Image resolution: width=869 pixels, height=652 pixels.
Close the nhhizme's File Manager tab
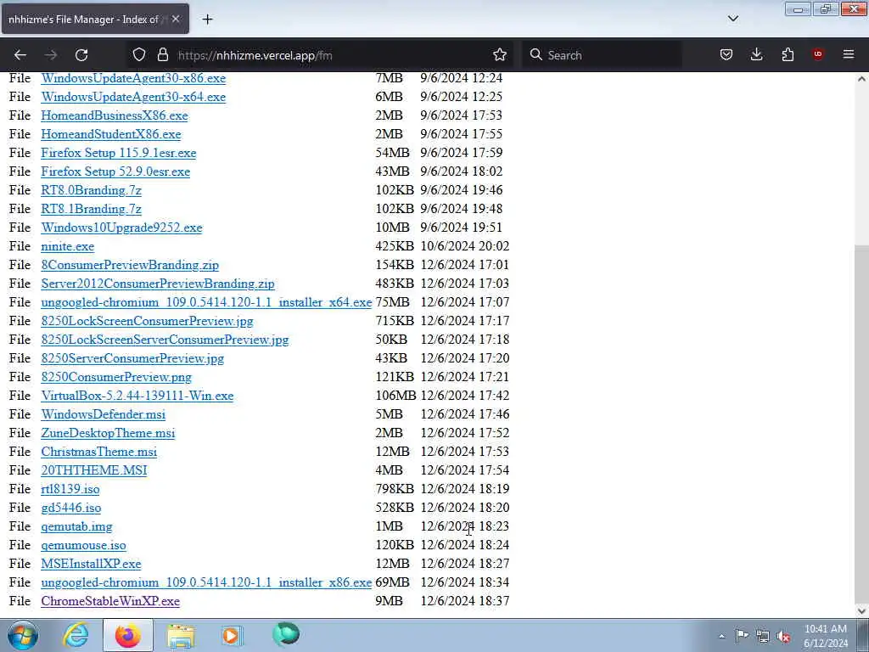pyautogui.click(x=176, y=19)
